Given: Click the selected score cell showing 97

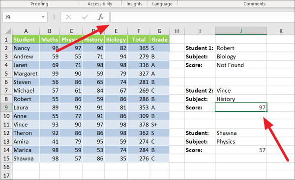Looking at the screenshot, I should pyautogui.click(x=241, y=107).
